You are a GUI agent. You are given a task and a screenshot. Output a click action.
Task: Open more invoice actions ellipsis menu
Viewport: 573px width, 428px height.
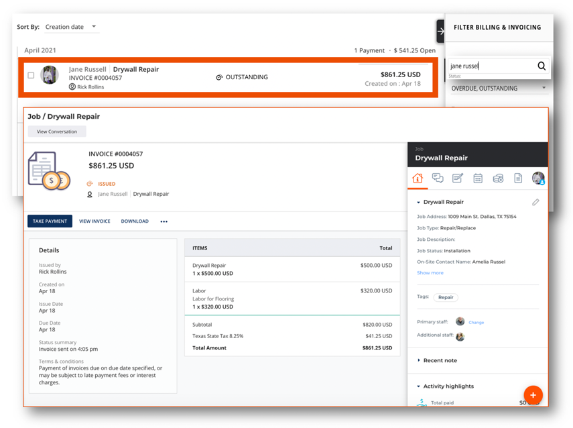tap(164, 221)
